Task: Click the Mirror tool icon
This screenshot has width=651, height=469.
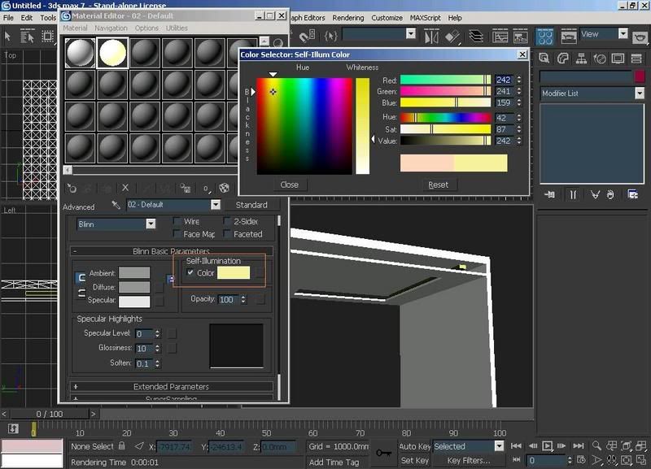Action: click(x=431, y=36)
